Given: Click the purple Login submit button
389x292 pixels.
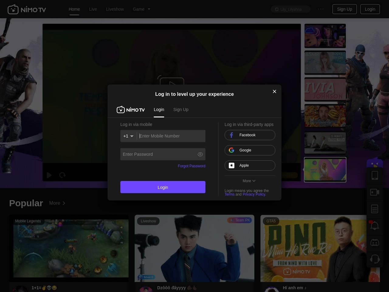Looking at the screenshot, I should (x=163, y=187).
